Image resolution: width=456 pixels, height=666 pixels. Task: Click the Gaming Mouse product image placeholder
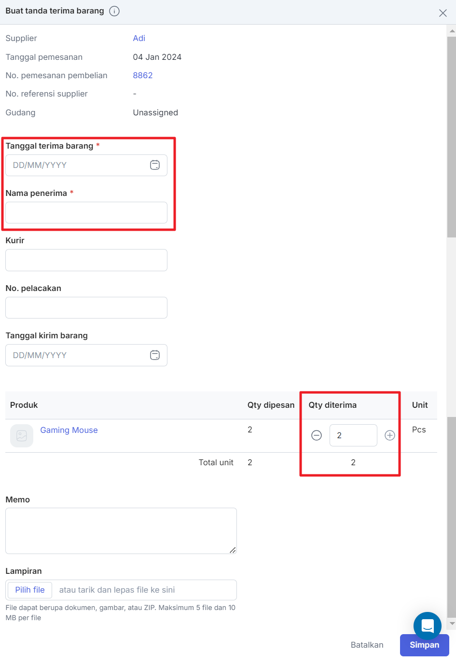click(22, 436)
